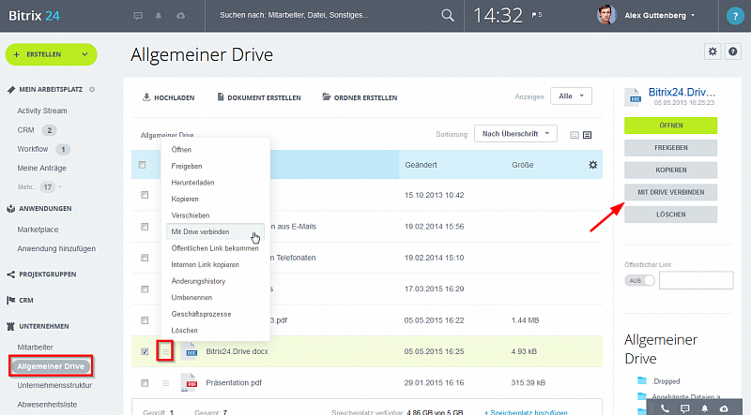The width and height of the screenshot is (751, 415).
Task: Click the bell icon in bottom bar
Action: point(705,408)
